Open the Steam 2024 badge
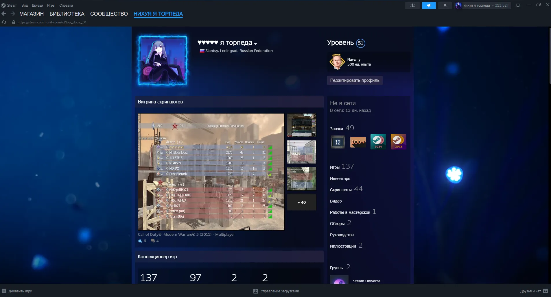551x297 pixels. [378, 142]
